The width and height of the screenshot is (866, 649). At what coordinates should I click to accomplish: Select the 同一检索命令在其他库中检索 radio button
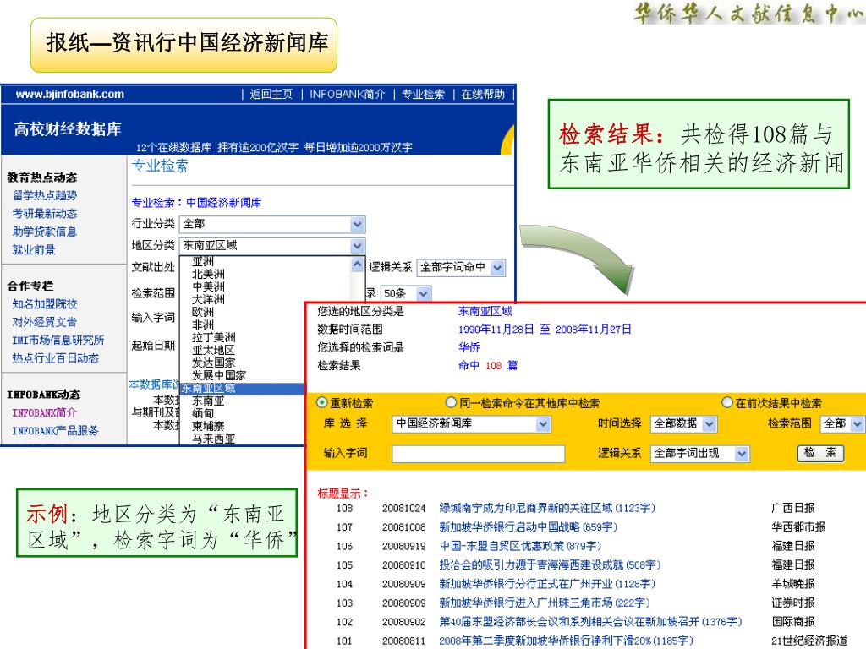click(x=451, y=403)
